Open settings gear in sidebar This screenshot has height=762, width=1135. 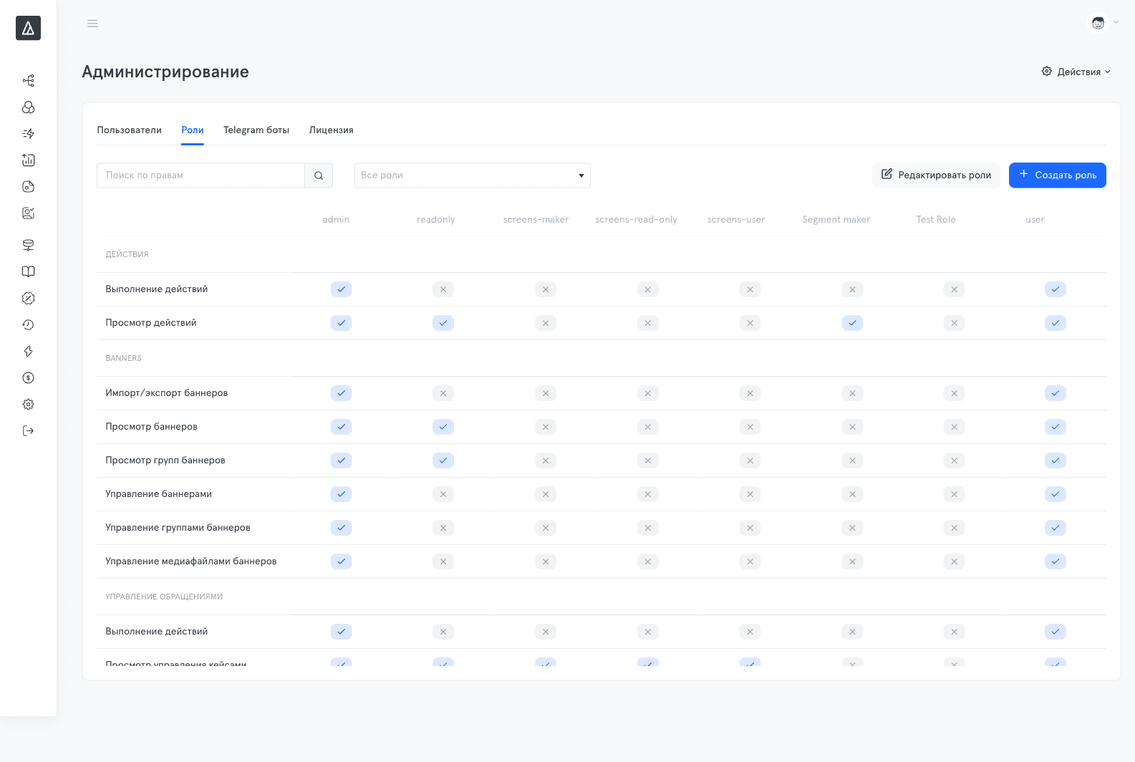coord(28,404)
